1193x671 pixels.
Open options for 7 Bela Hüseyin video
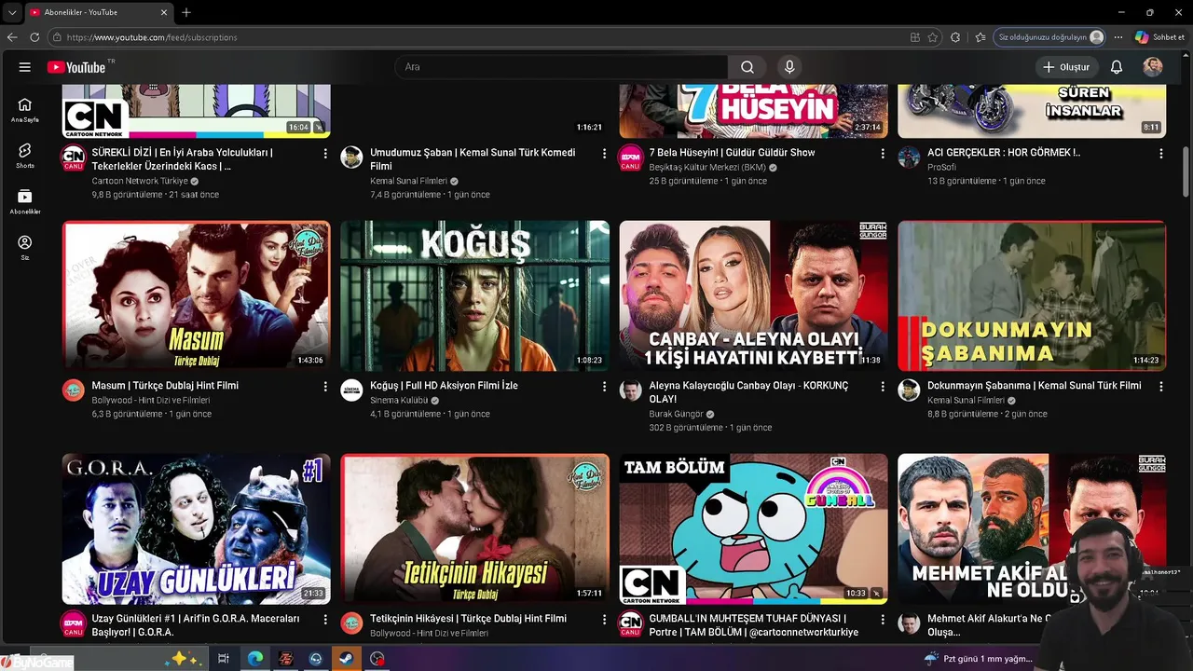pos(883,153)
